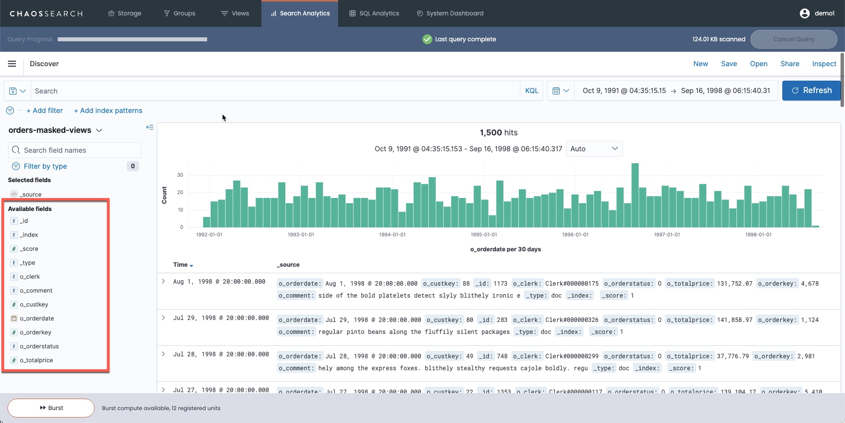Toggle the KQL query language switch
845x423 pixels.
point(531,91)
